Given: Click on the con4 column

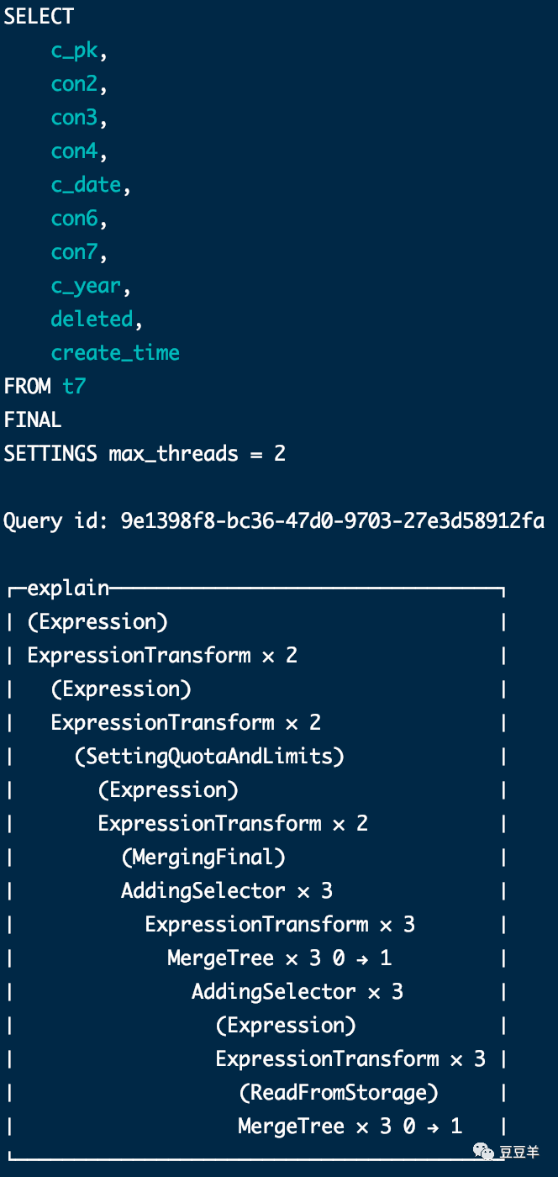Looking at the screenshot, I should click(75, 151).
